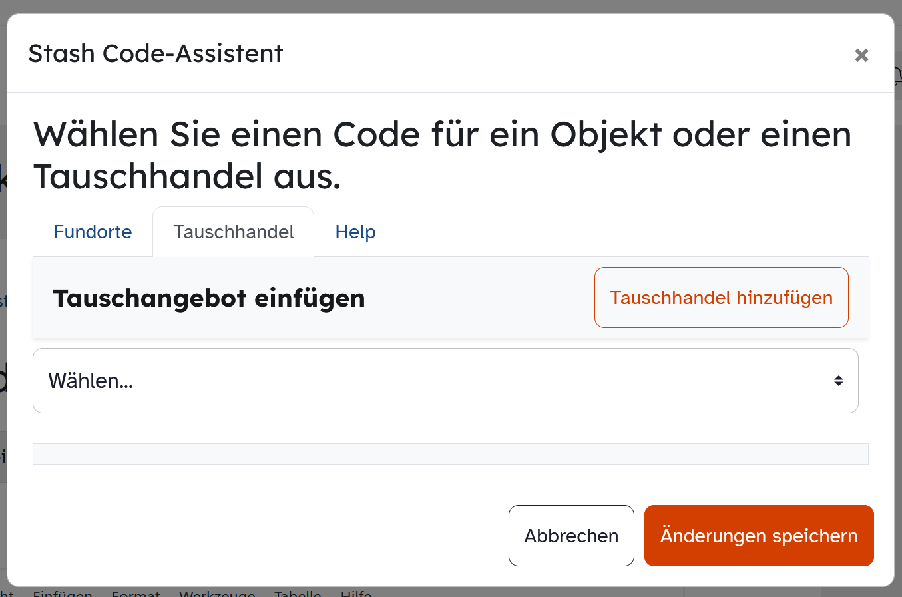Close the Stash Code-Assistent dialog with X
This screenshot has height=597, width=902.
(861, 55)
